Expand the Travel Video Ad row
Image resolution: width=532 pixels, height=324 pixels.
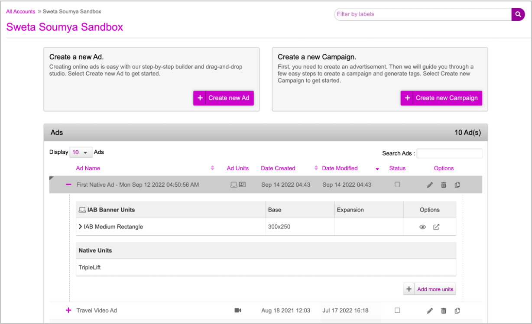[68, 310]
